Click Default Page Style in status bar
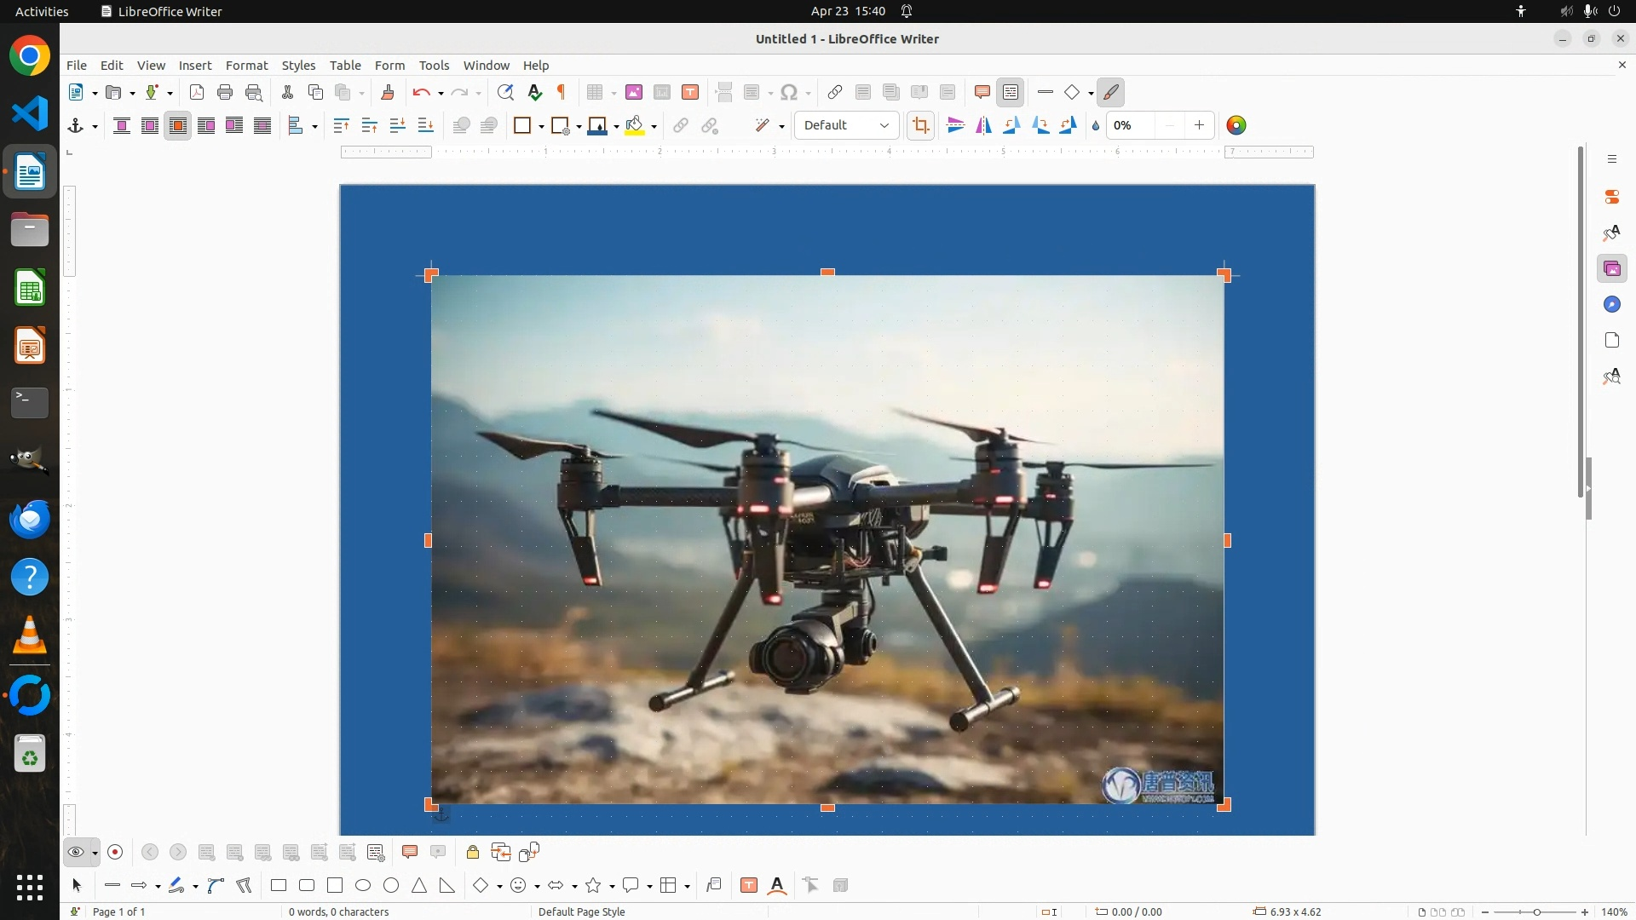The image size is (1636, 920). coord(581,911)
